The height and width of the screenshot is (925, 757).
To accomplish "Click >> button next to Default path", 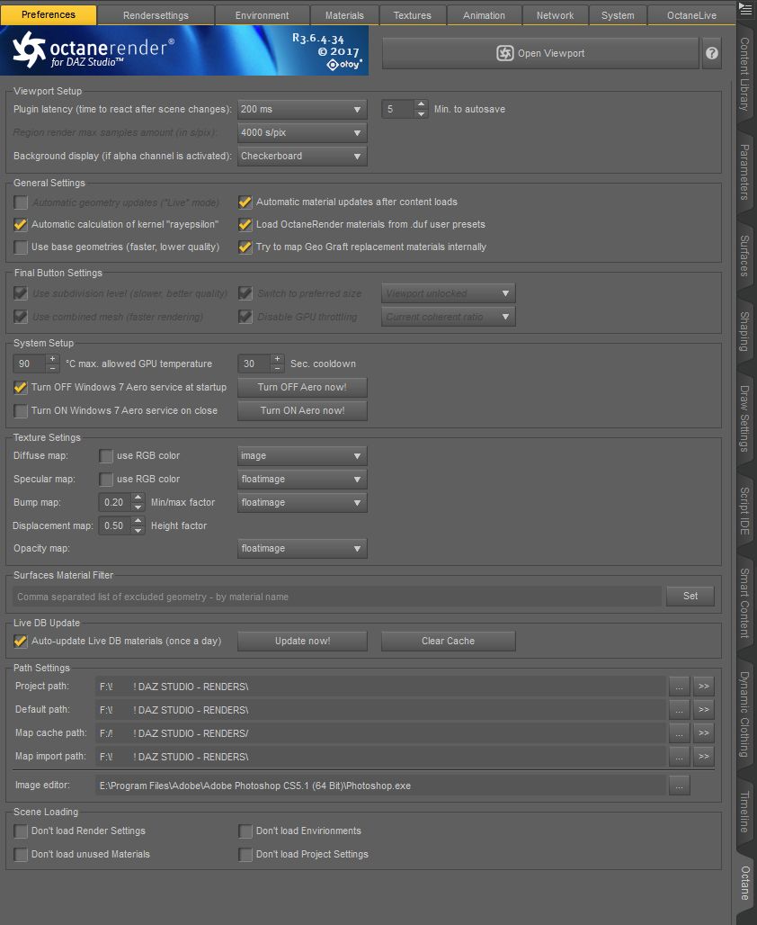I will pos(703,710).
